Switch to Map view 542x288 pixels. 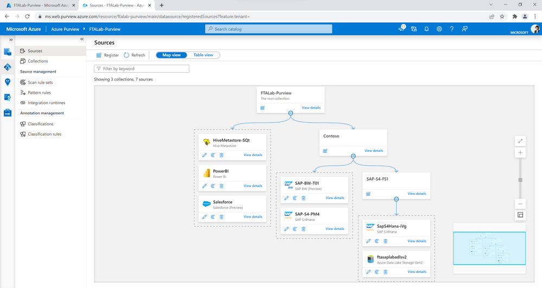[x=171, y=55]
